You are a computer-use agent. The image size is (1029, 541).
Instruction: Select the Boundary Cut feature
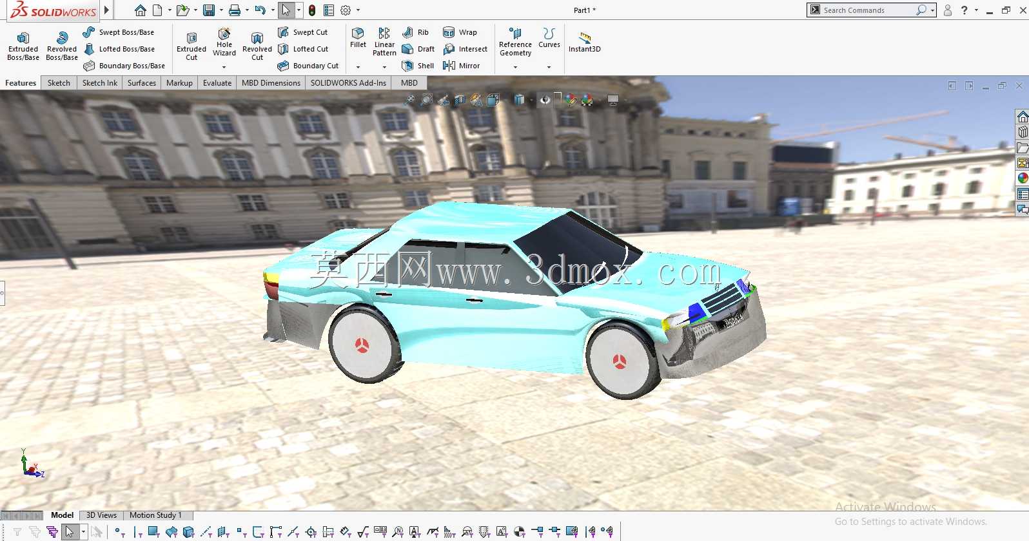click(x=308, y=66)
